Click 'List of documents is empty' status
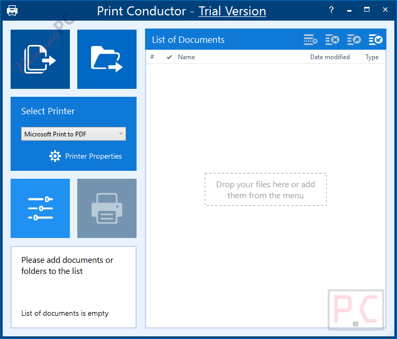397x339 pixels. click(65, 313)
